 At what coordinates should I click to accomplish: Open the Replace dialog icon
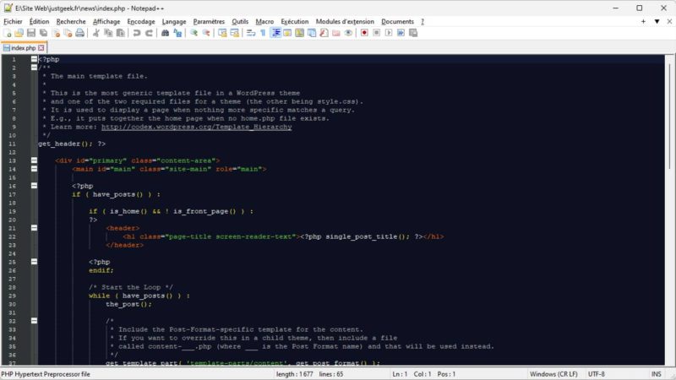pos(177,33)
